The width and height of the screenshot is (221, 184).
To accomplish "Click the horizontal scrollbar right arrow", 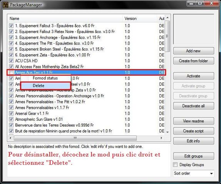I will (162, 138).
